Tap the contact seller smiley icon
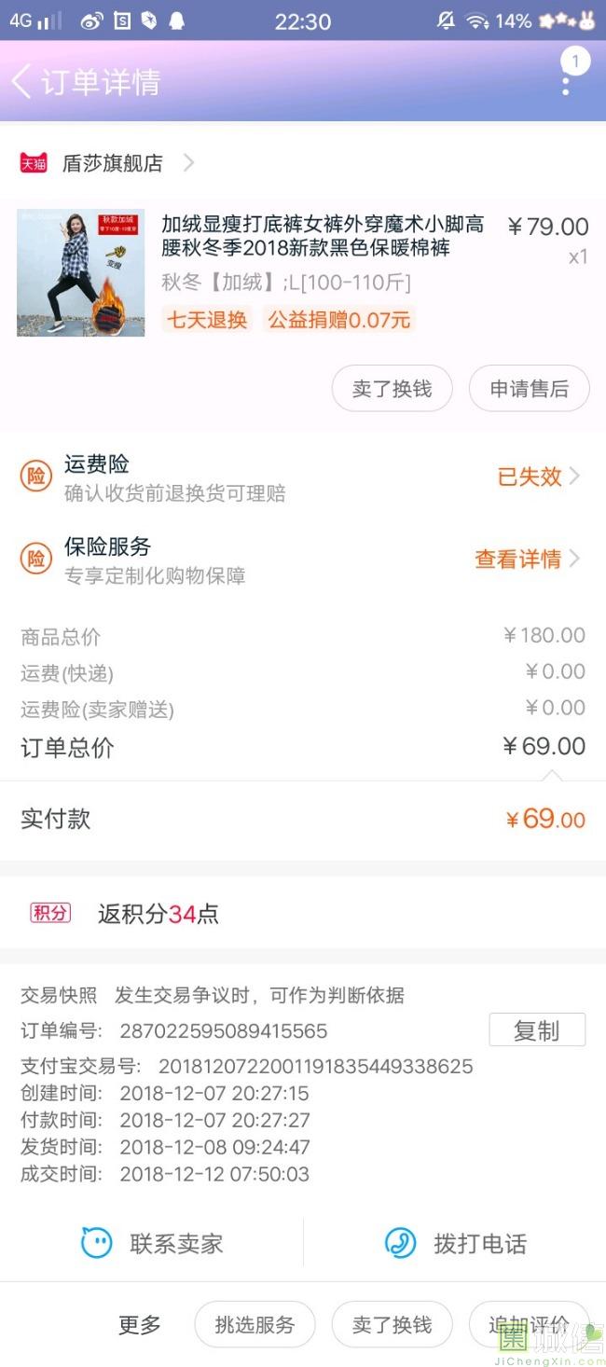 pos(97,1243)
